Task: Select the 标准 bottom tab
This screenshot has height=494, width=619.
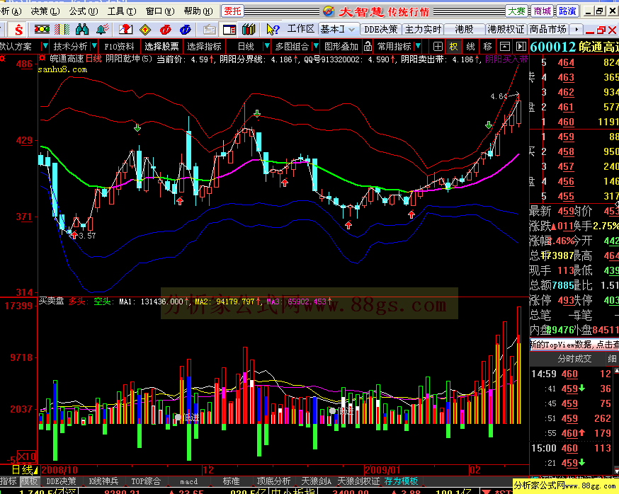Action: [x=232, y=481]
